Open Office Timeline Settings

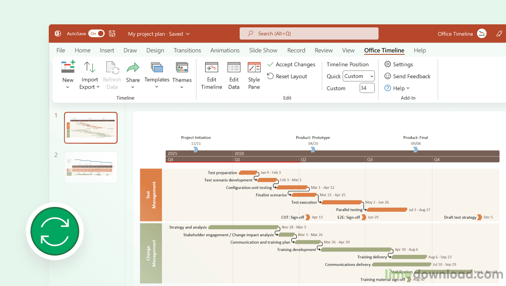(399, 64)
